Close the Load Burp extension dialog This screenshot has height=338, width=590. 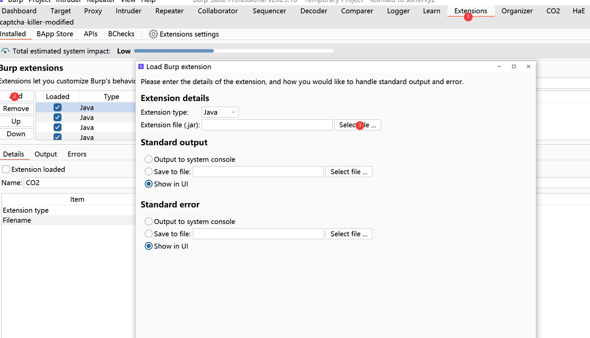pos(528,66)
